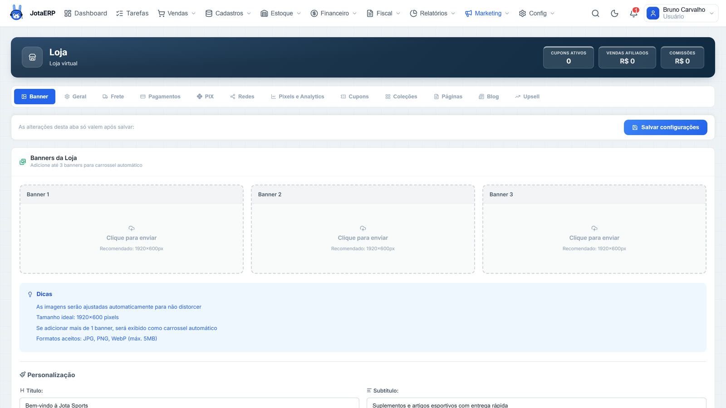Click Salvar configurações button

(666, 127)
